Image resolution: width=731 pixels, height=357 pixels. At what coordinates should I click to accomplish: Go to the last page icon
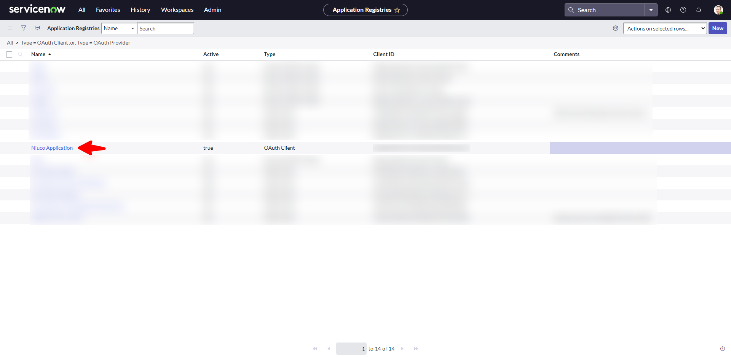coord(416,349)
